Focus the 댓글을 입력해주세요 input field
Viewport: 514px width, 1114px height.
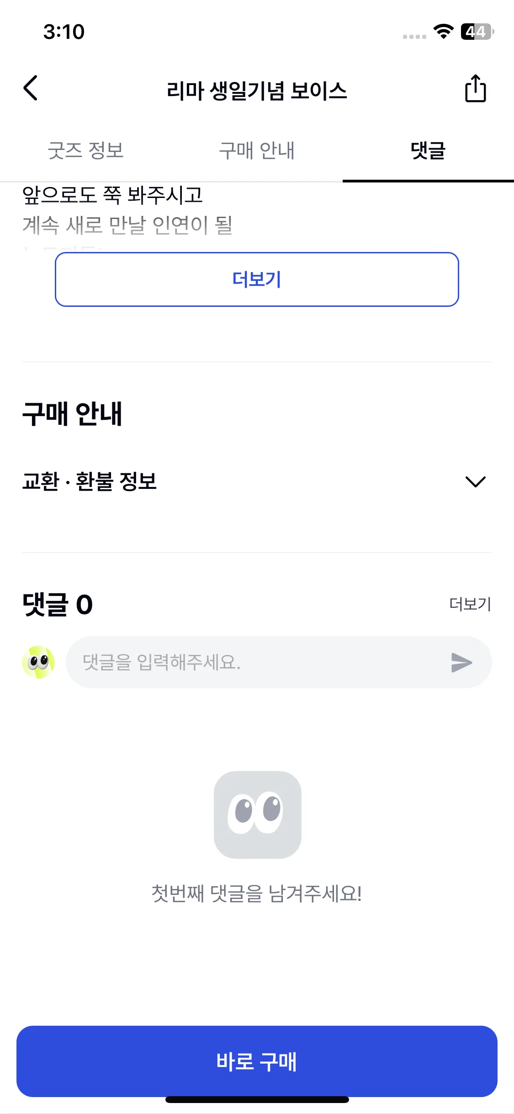pos(279,662)
